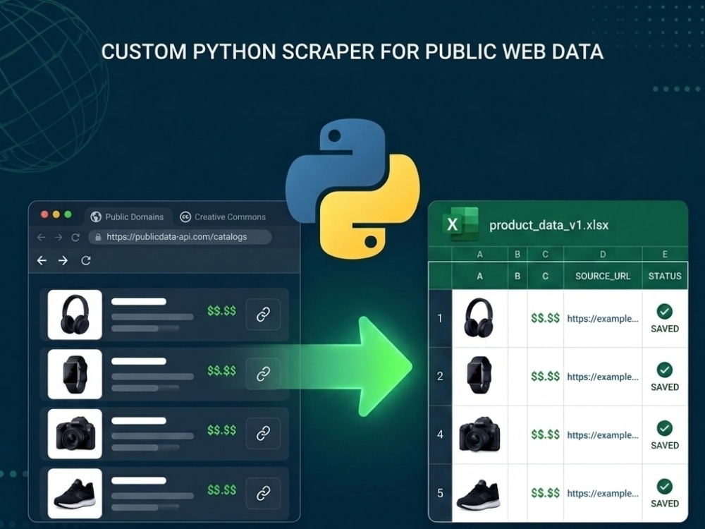Click the small back arrow beside the address bar
The width and height of the screenshot is (705, 529).
point(42,237)
